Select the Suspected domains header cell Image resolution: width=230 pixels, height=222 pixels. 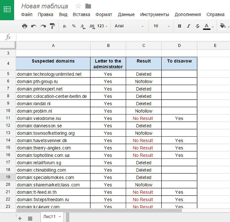point(53,64)
